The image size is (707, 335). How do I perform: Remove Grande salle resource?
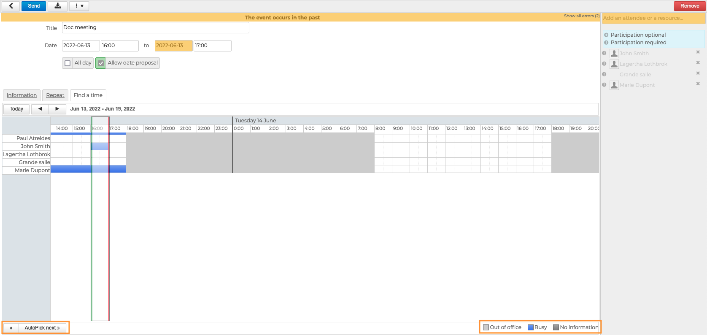tap(698, 73)
